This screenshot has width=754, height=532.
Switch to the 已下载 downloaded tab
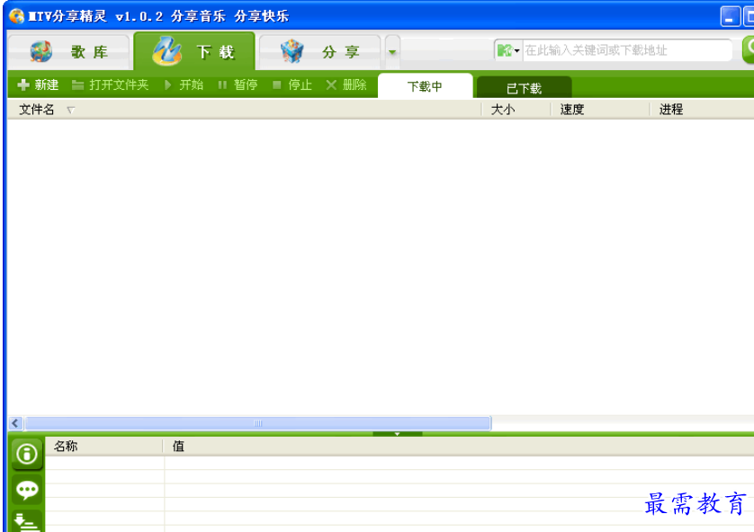pos(525,88)
